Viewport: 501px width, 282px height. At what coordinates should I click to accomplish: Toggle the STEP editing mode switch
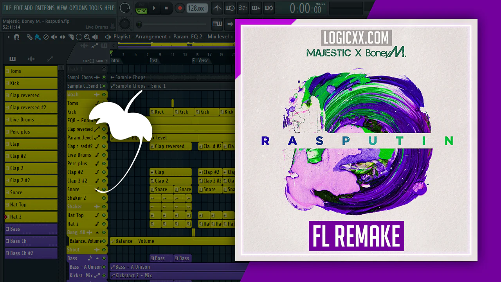pyautogui.click(x=92, y=61)
